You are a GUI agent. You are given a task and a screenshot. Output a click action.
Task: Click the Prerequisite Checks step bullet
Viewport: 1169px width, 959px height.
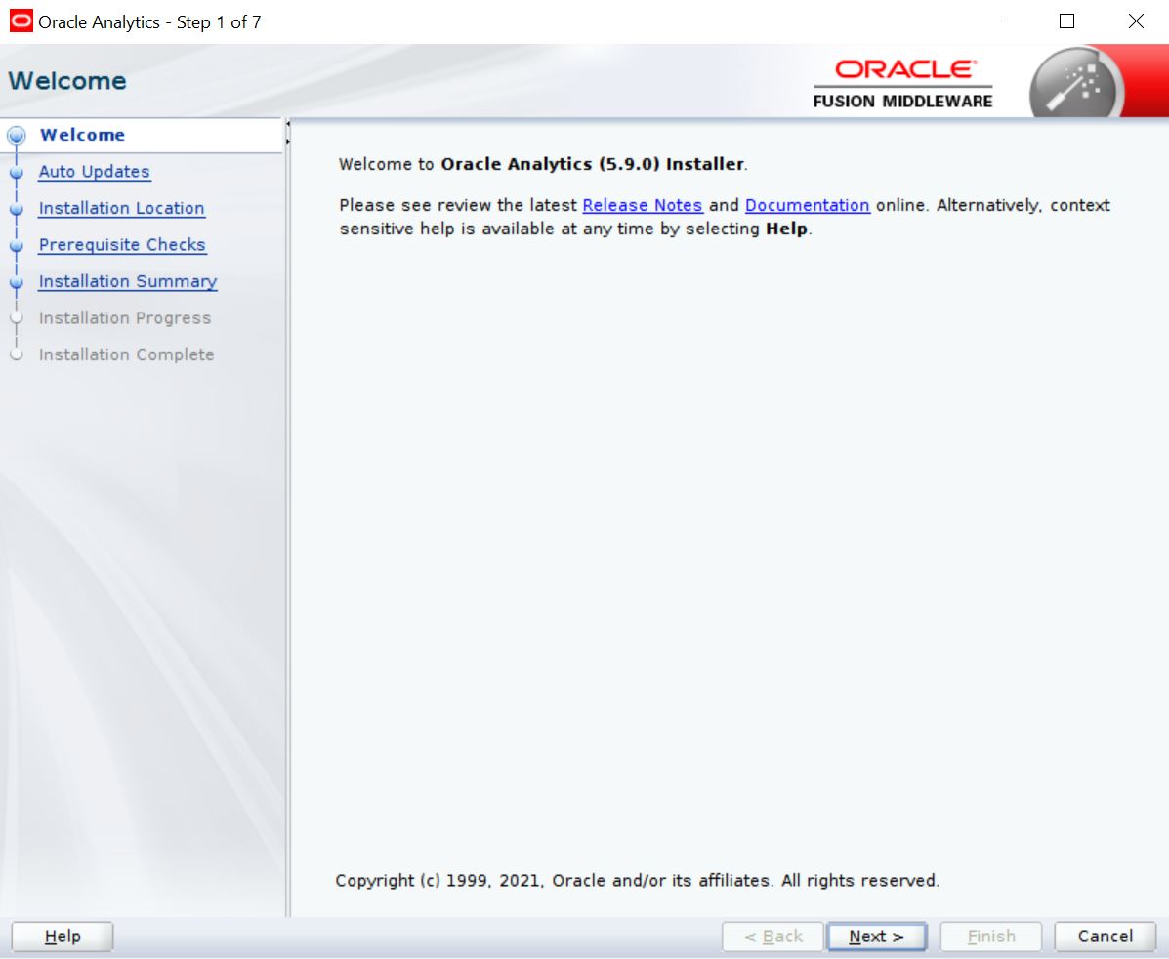17,245
